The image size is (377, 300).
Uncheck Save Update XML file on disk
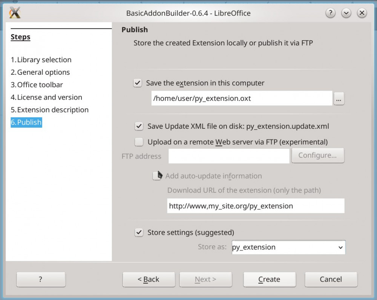(x=139, y=126)
